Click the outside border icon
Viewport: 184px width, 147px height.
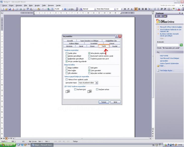click(x=169, y=9)
